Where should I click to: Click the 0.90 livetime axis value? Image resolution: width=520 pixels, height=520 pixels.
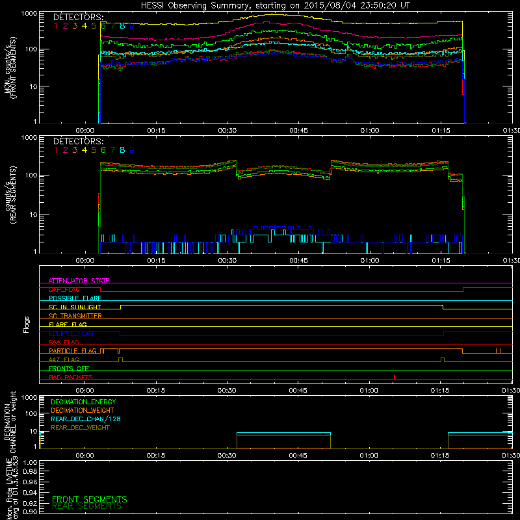[30, 512]
